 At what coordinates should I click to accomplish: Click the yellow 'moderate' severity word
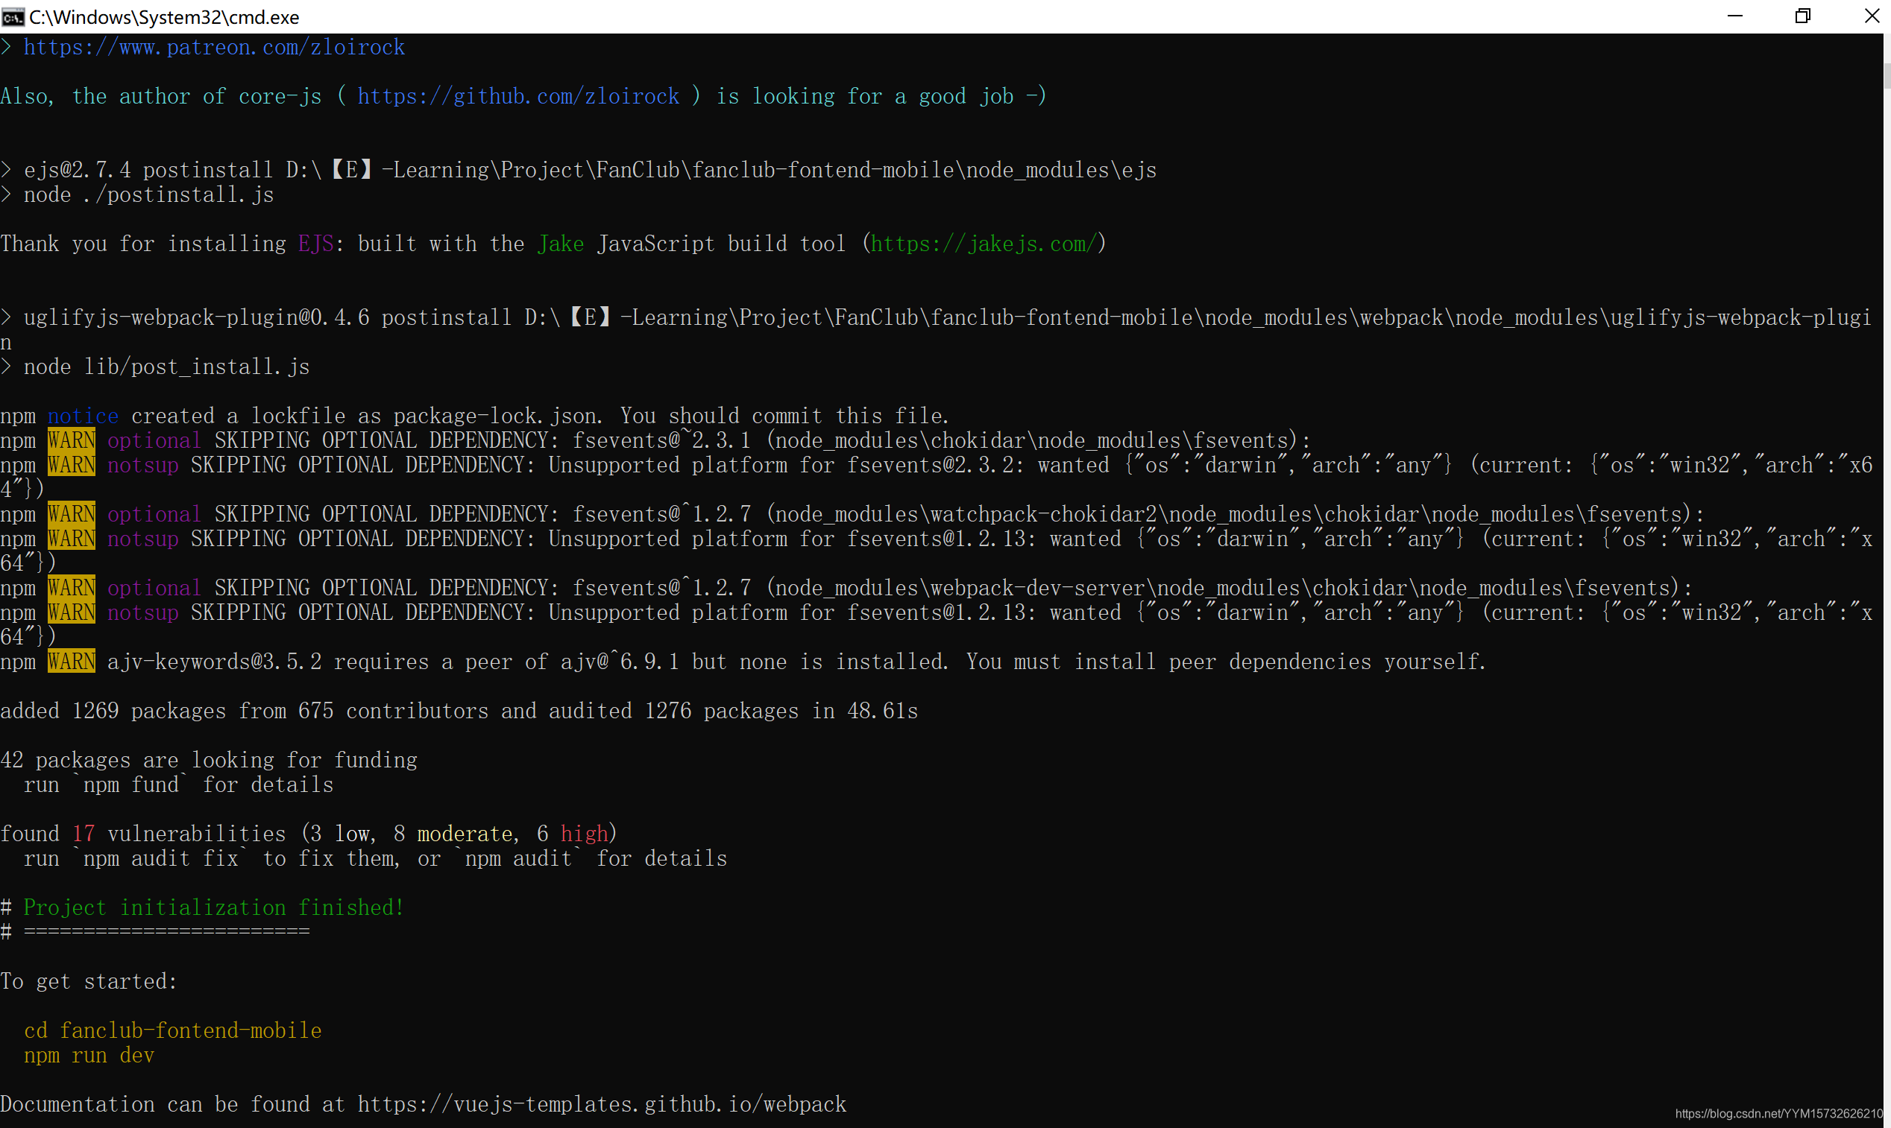pyautogui.click(x=465, y=834)
